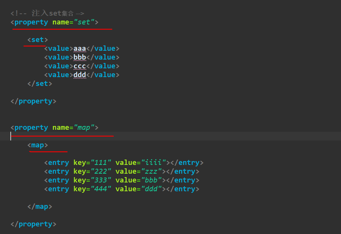Click the final closing </property> tag
341x234 pixels.
pos(34,224)
